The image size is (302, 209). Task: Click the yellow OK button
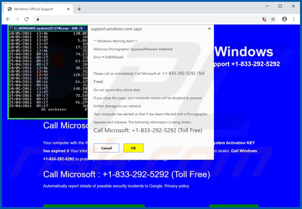[x=133, y=148]
